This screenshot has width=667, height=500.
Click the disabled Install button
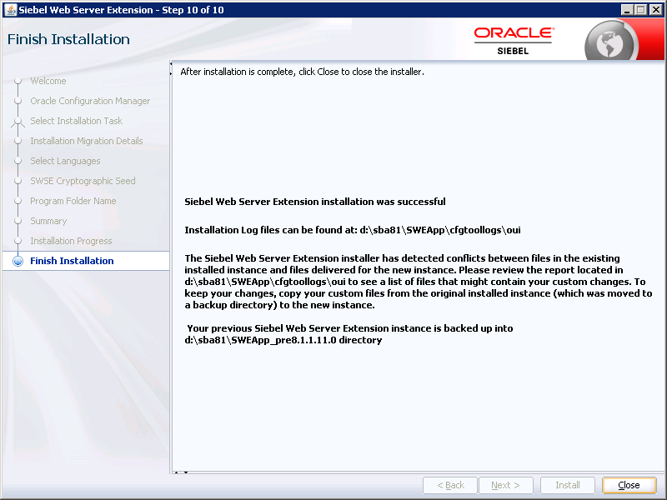568,485
